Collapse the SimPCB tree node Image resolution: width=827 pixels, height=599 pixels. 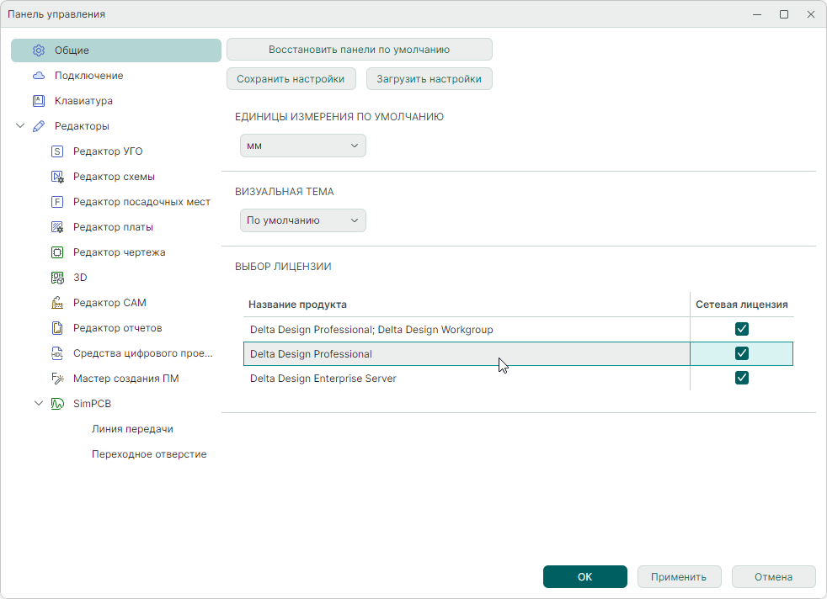[x=39, y=404]
